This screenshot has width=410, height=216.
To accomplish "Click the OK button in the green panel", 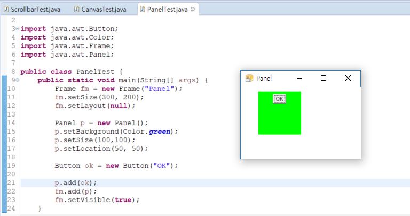I will [279, 99].
